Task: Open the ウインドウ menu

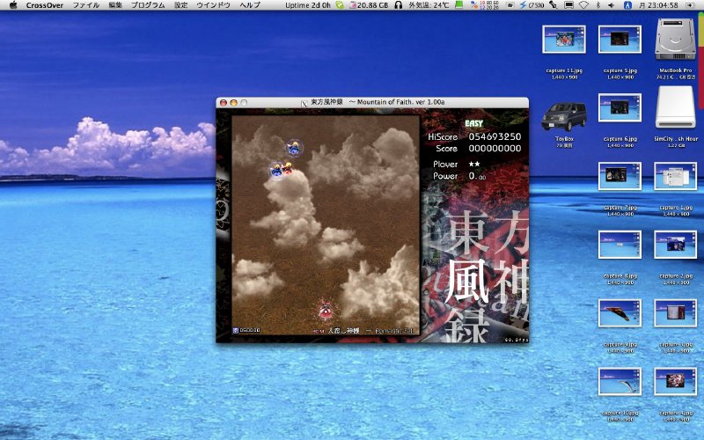Action: point(213,5)
